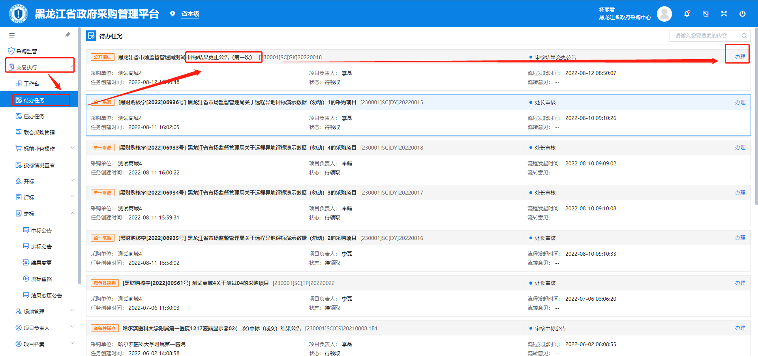Click the 公开招标 tag on first task

tap(103, 57)
